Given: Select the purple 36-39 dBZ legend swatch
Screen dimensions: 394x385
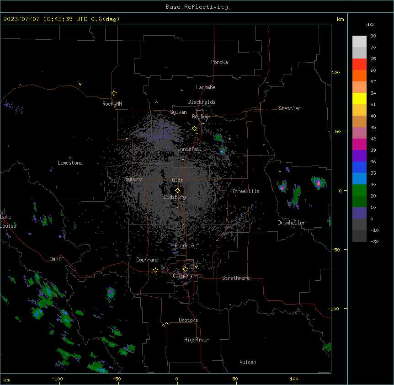Looking at the screenshot, I should tap(359, 156).
